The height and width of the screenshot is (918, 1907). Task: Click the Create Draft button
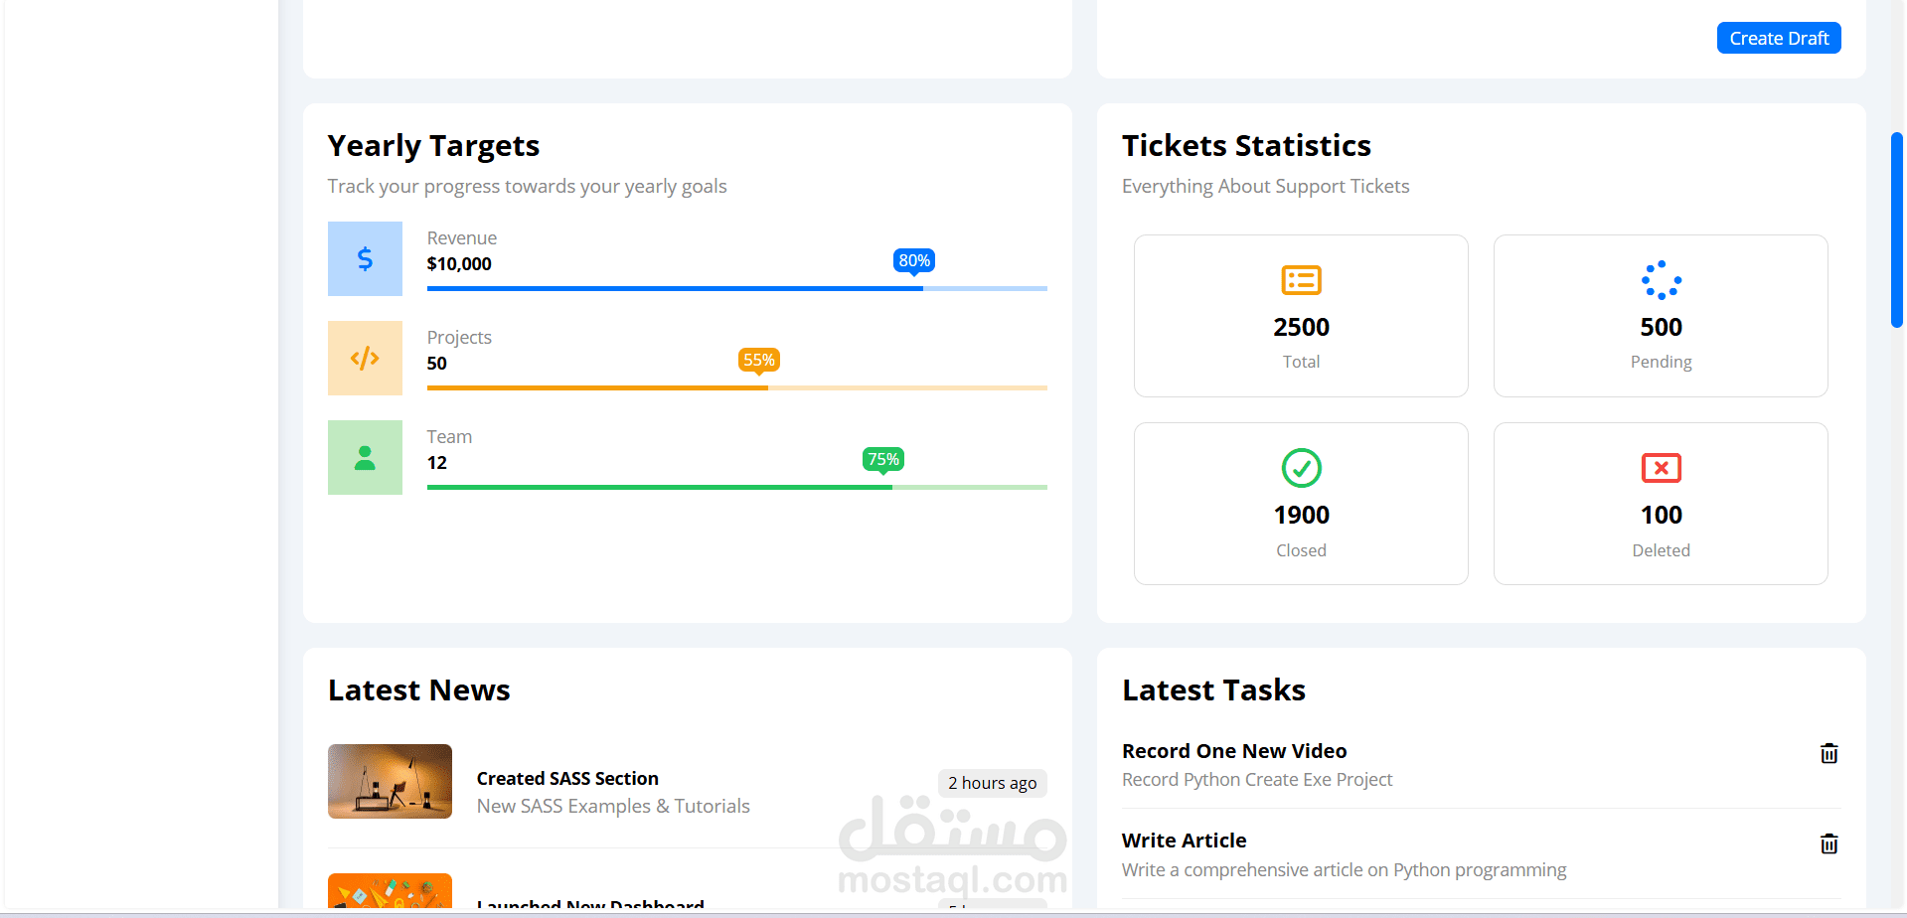tap(1778, 38)
